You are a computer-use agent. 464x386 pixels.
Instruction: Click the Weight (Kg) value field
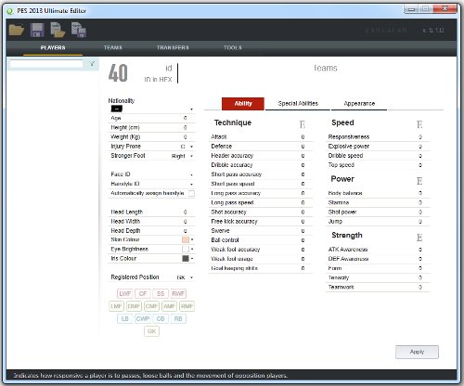point(185,136)
